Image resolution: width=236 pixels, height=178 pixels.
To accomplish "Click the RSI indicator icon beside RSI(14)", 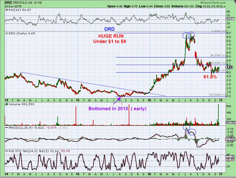I will pyautogui.click(x=6, y=10).
